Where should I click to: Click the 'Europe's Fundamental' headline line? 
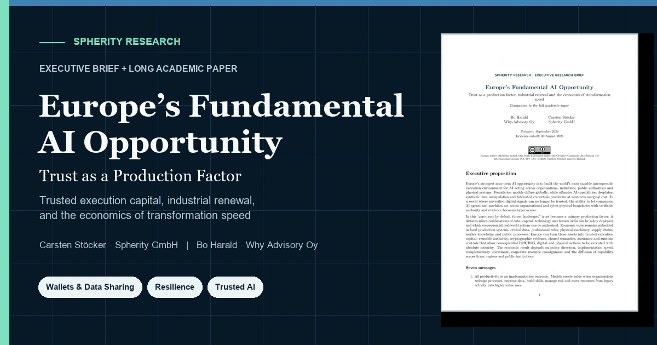(222, 106)
